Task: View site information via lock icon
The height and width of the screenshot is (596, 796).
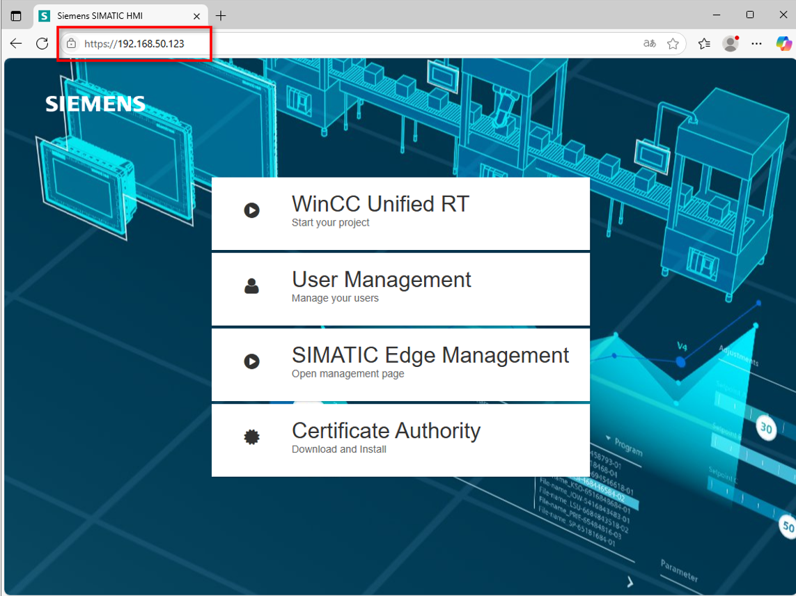Action: point(71,44)
